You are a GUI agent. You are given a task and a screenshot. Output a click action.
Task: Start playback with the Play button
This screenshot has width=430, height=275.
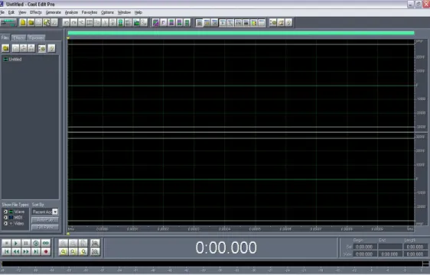pos(16,243)
